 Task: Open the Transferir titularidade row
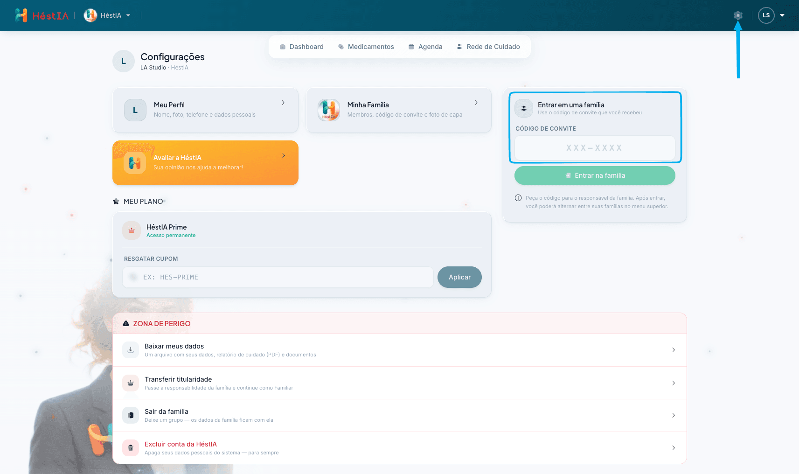coord(400,383)
